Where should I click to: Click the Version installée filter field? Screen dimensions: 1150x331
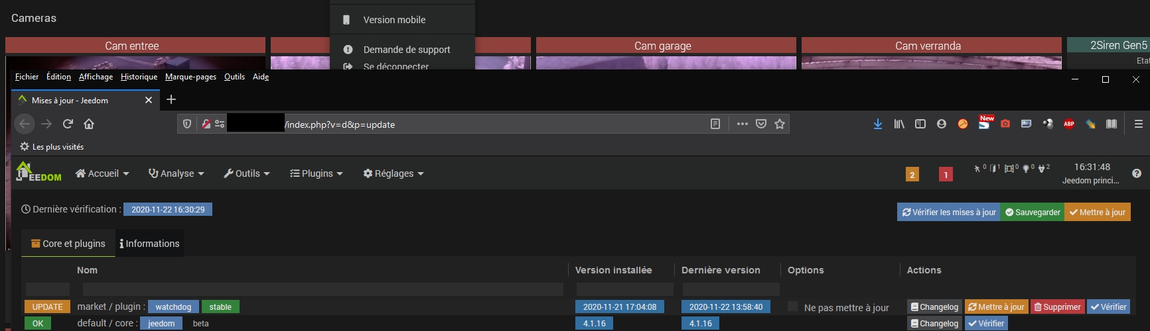[x=624, y=289]
